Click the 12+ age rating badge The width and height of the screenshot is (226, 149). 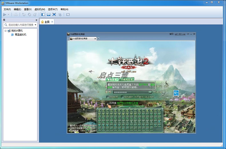[176, 94]
